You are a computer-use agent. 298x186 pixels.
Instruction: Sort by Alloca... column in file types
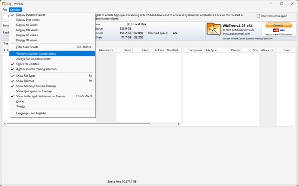coord(268,50)
